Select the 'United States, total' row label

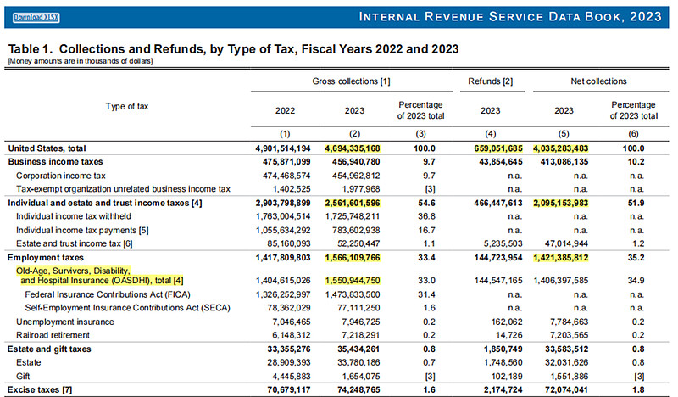[47, 148]
